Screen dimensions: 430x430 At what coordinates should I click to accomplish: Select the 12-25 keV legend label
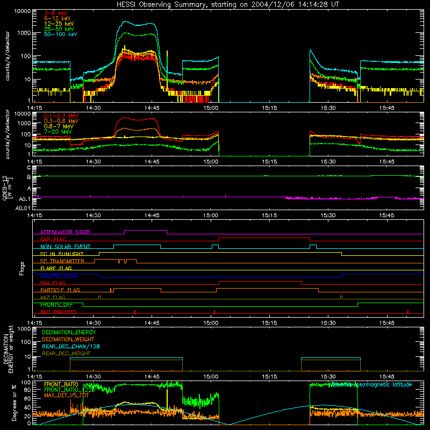(x=59, y=24)
